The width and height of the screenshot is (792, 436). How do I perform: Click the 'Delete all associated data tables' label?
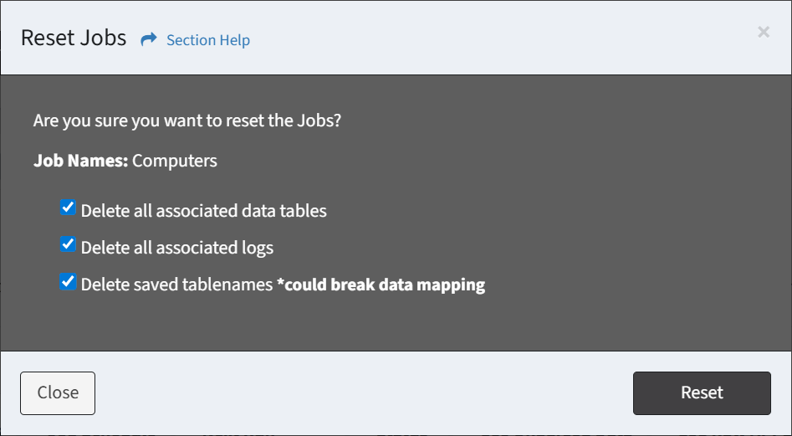(x=203, y=211)
